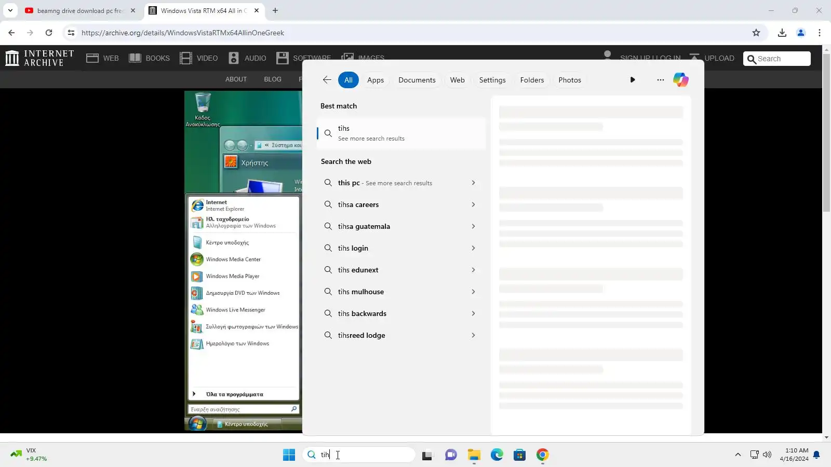The width and height of the screenshot is (831, 467).
Task: Open the Copilot icon in the search panel
Action: coord(680,80)
